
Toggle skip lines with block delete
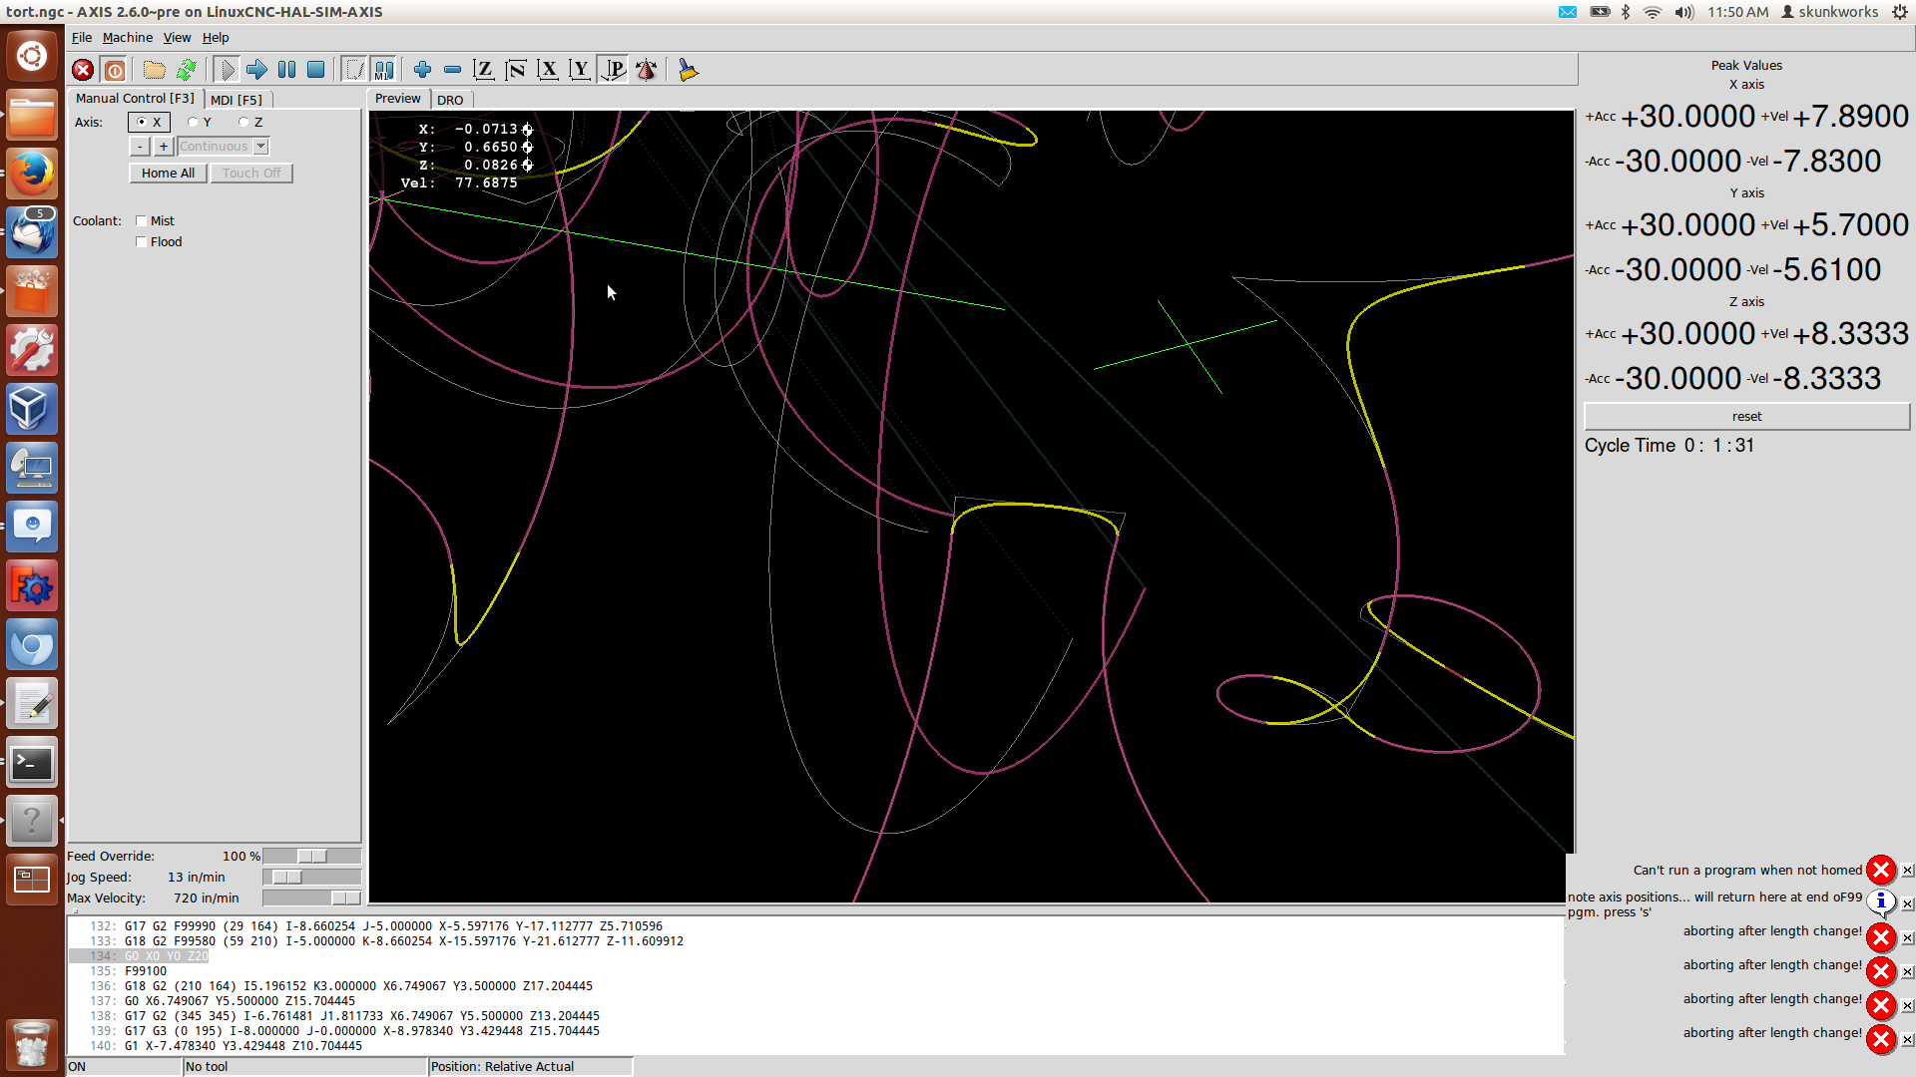354,70
